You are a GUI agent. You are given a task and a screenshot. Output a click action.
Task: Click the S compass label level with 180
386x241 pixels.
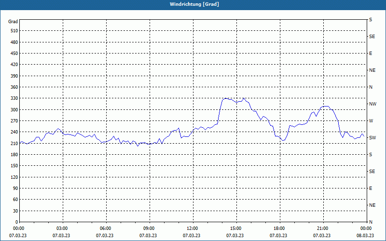[371, 155]
